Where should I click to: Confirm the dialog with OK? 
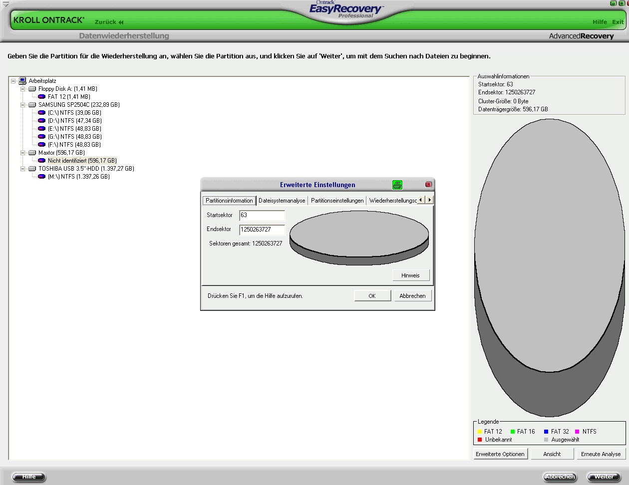[372, 296]
